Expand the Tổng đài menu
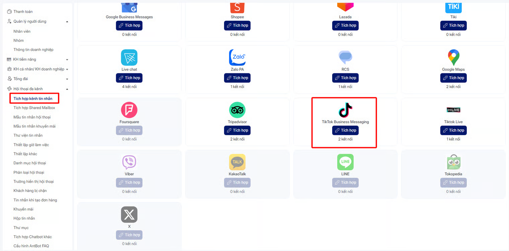The image size is (509, 251). coord(67,79)
